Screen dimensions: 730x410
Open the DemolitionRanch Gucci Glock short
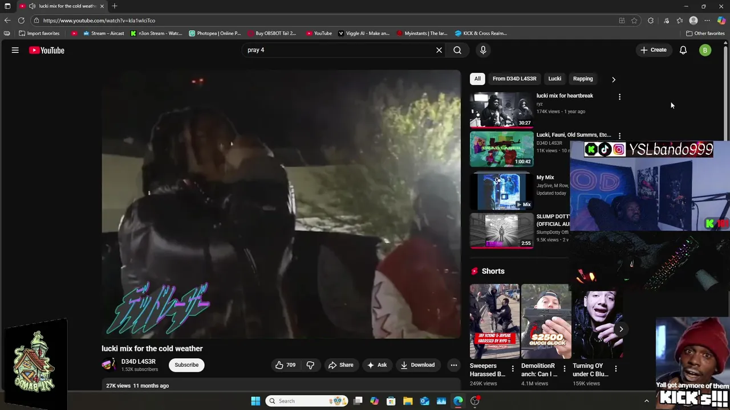546,321
